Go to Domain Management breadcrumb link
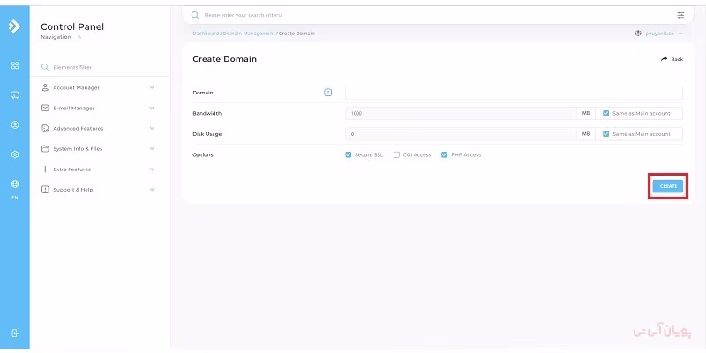 tap(249, 34)
